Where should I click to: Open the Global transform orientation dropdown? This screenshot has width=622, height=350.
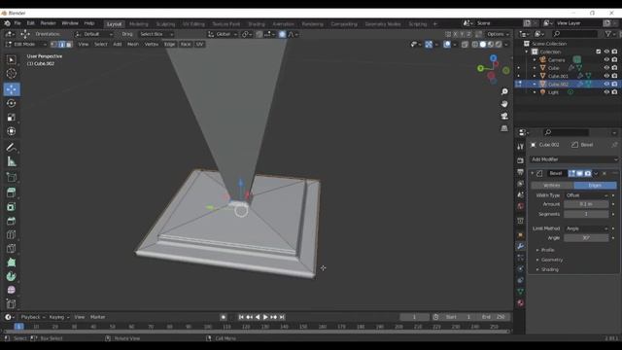pos(223,35)
